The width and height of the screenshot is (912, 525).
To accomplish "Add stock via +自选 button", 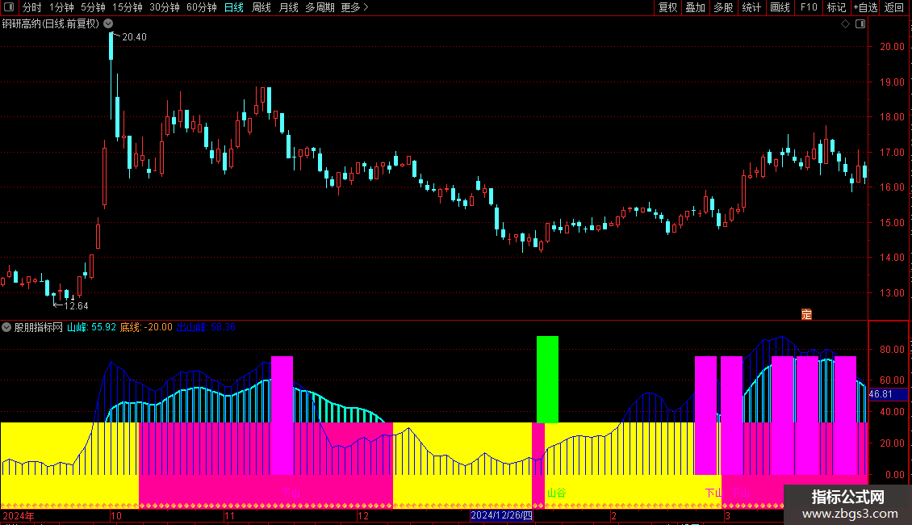I will tap(865, 7).
